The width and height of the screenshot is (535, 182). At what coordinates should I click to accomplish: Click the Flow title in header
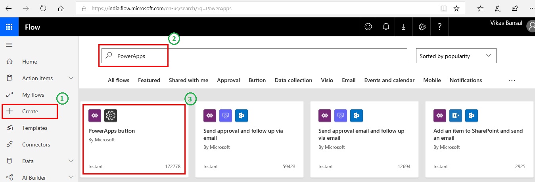point(33,27)
